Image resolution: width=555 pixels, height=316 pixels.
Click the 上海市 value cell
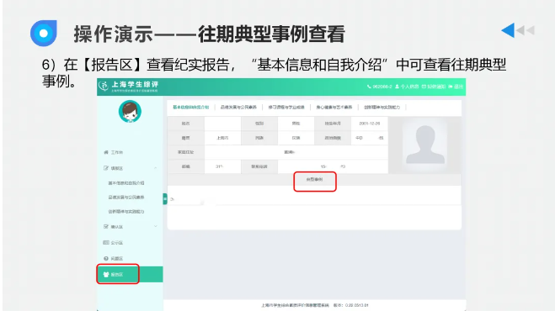coord(222,138)
